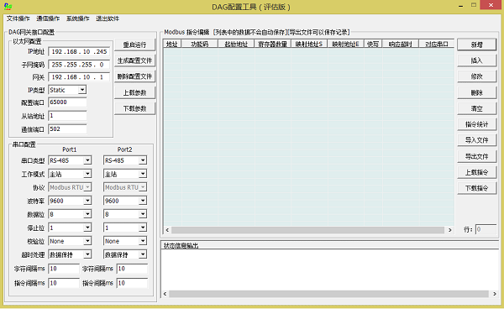Open the 文件操作 menu

click(18, 18)
